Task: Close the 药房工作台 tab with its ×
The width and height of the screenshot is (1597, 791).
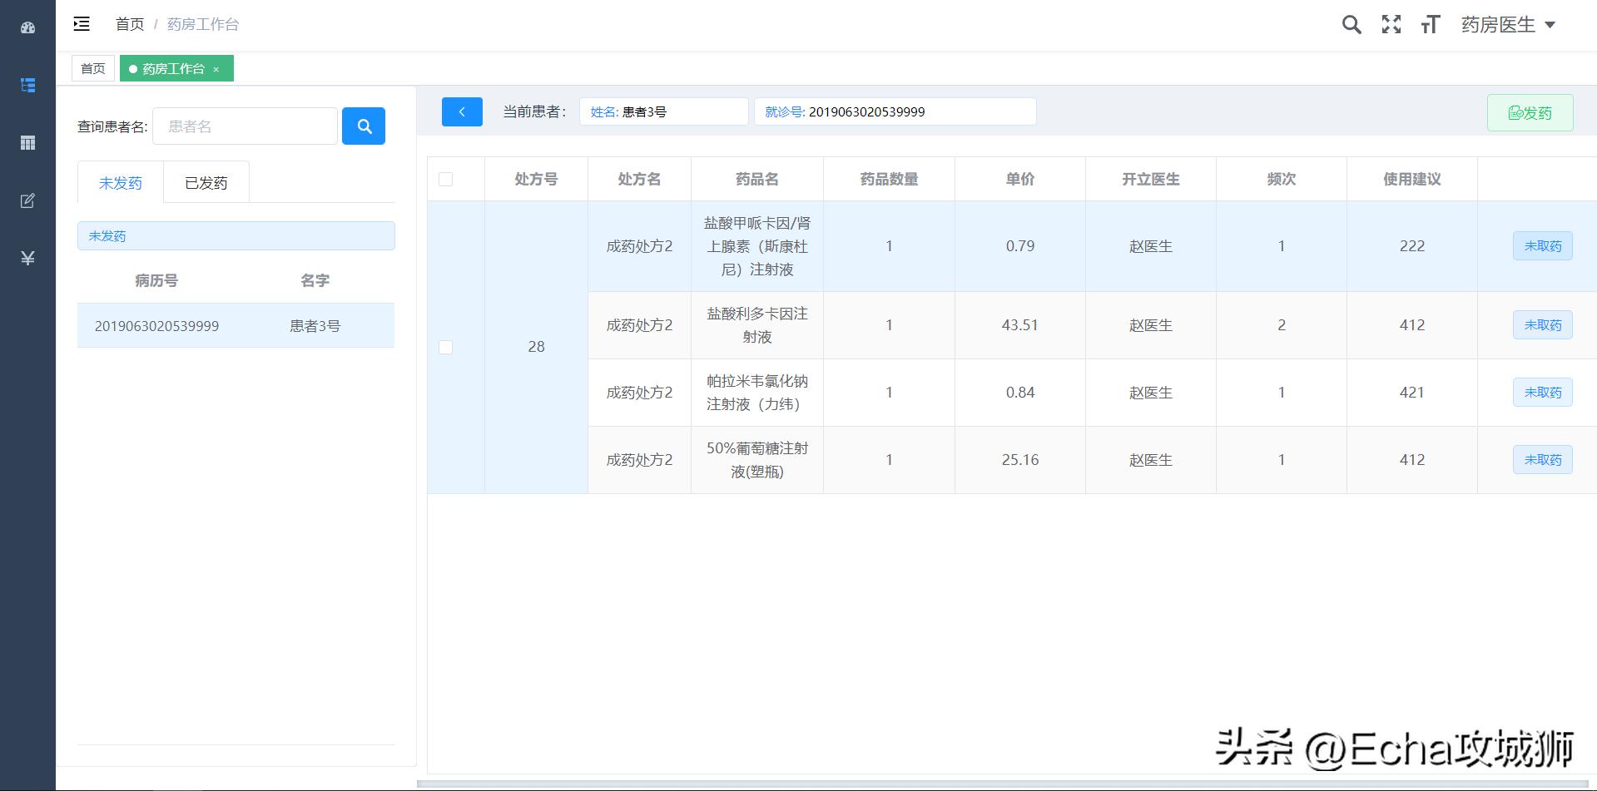Action: (x=217, y=68)
